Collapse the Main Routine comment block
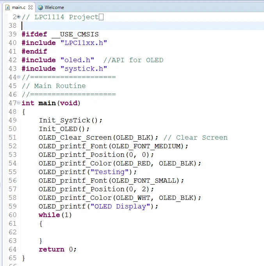Image resolution: width=264 pixels, height=266 pixels. point(19,77)
